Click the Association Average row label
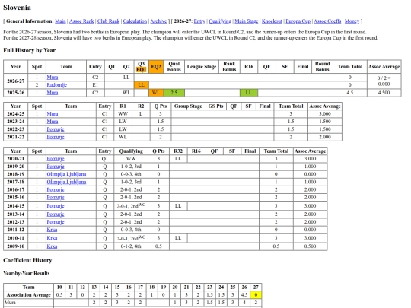411x308 pixels. [x=29, y=294]
